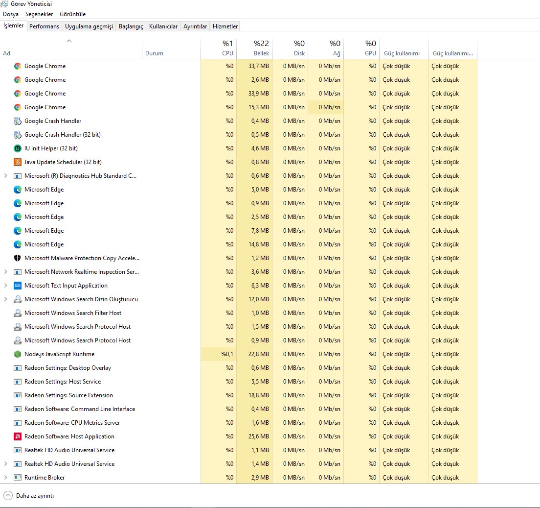Screen dimensions: 540x508
Task: Open the Görüntüle menu
Action: click(x=73, y=14)
